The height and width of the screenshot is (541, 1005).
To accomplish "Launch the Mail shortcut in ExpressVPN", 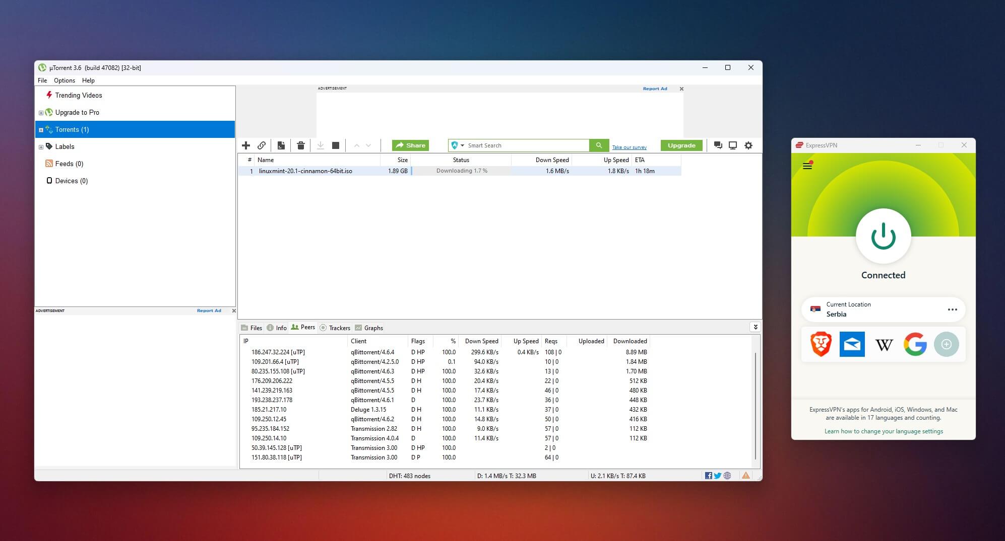I will pos(852,344).
